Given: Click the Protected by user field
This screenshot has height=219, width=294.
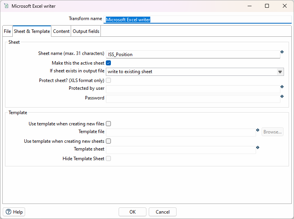Looking at the screenshot, I should pyautogui.click(x=193, y=89).
